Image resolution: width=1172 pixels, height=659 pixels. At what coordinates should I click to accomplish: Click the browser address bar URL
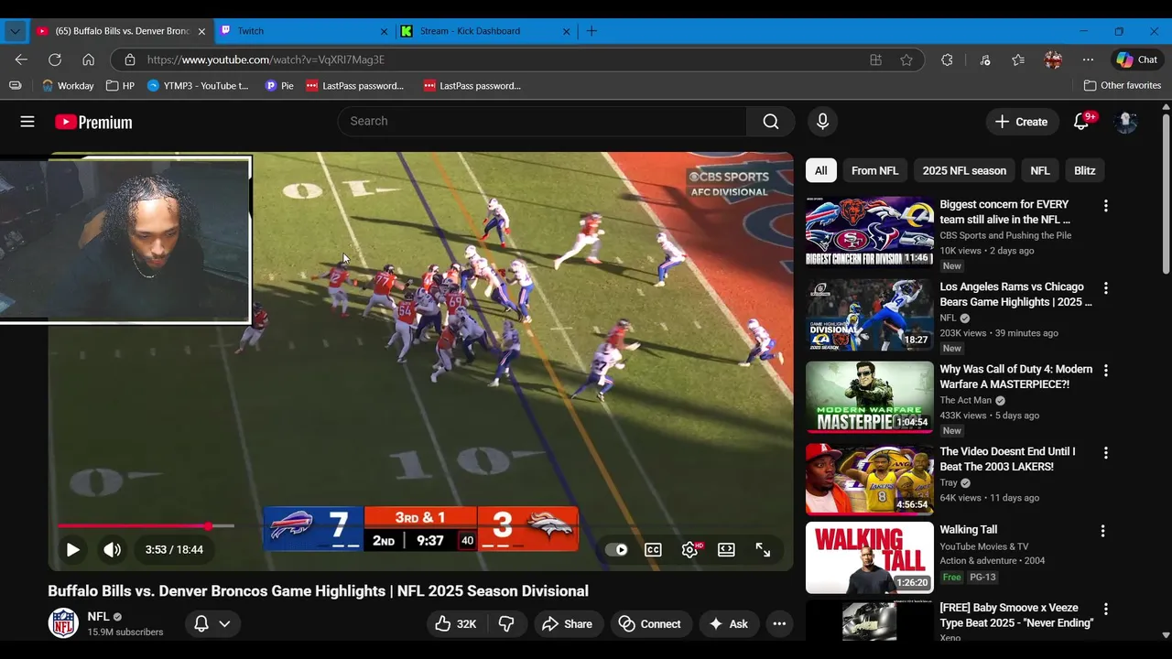(x=266, y=59)
